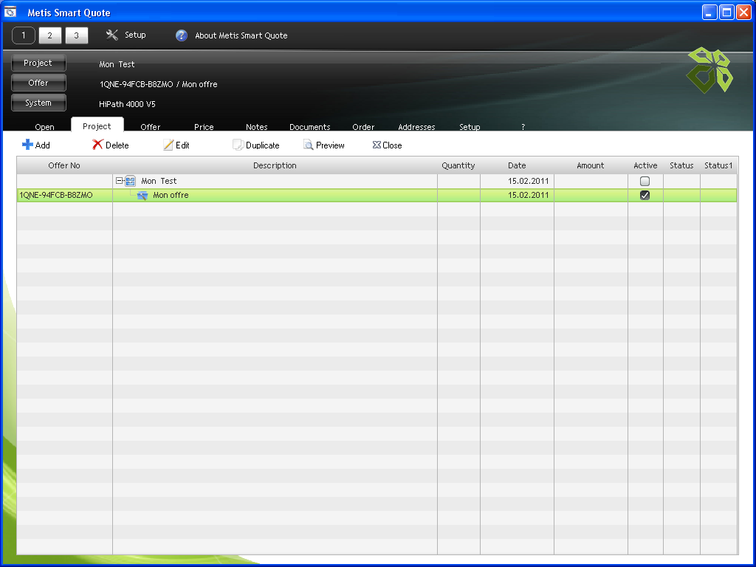Click date 15.02.2011 in Mon offre row

pos(529,195)
